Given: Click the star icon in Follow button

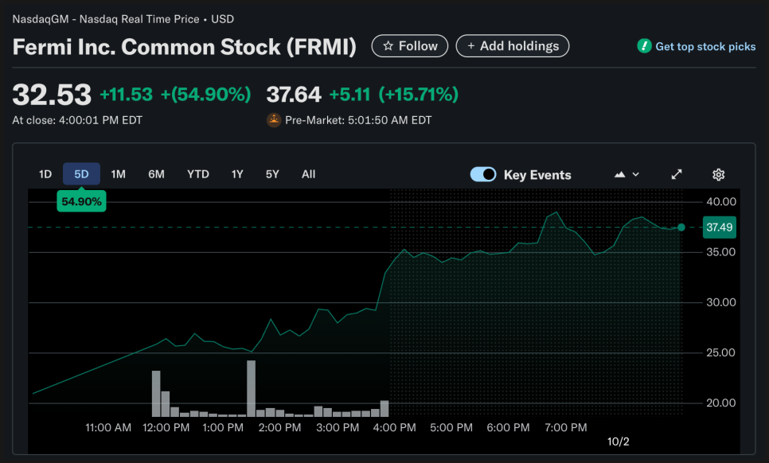Looking at the screenshot, I should pos(388,46).
